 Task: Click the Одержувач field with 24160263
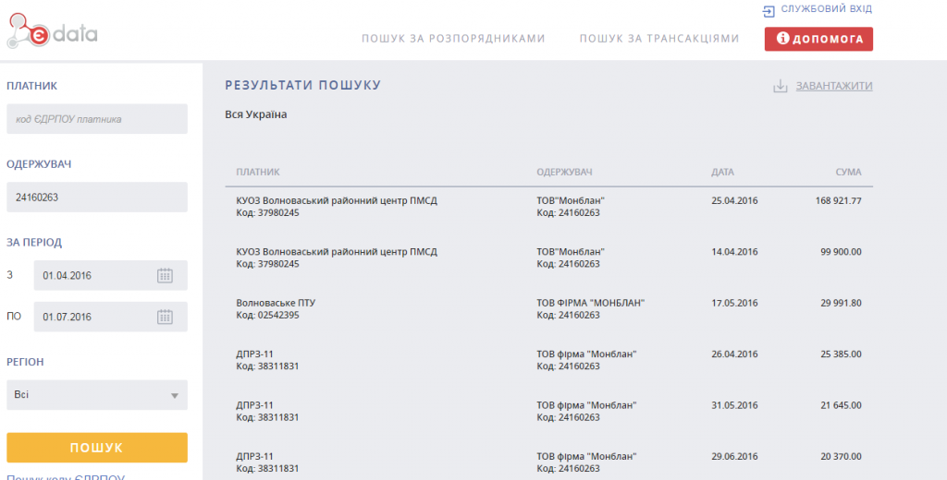coord(96,198)
